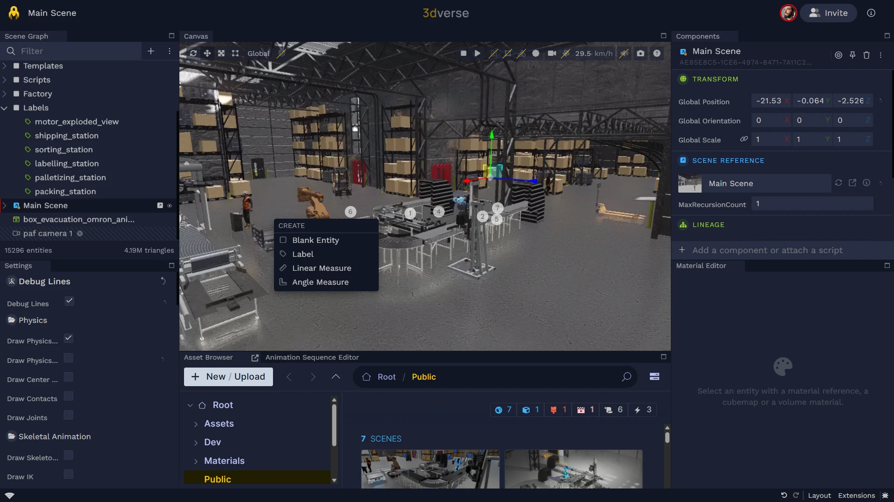Click the play simulation button in canvas toolbar
Viewport: 894px width, 502px height.
tap(477, 54)
